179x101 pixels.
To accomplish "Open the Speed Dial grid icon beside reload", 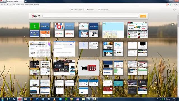I will 11,4.
